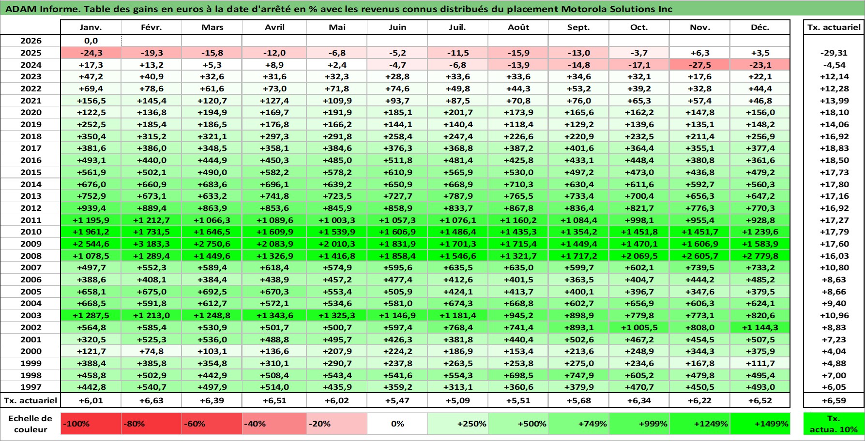865x441 pixels.
Task: Click the 2008 December cell +2 779,8
Action: pos(760,256)
